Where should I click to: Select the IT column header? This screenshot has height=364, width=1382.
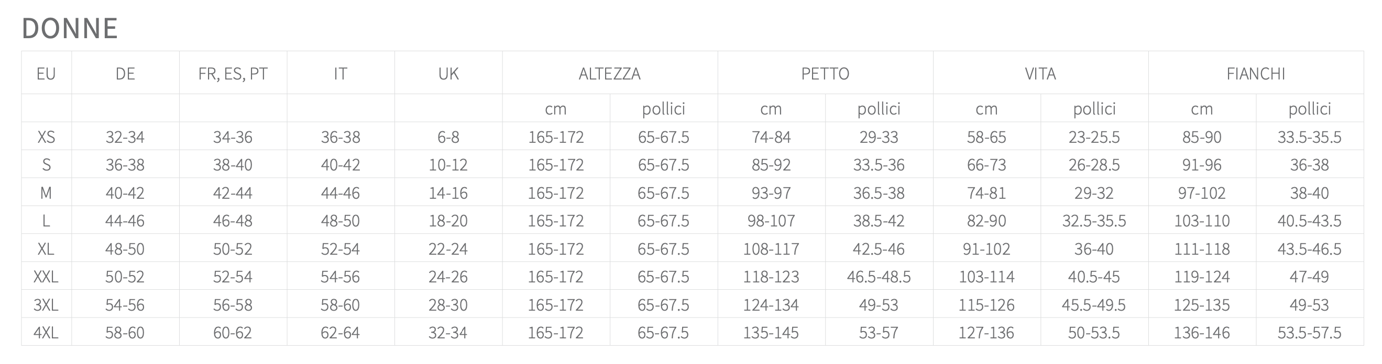coord(341,73)
